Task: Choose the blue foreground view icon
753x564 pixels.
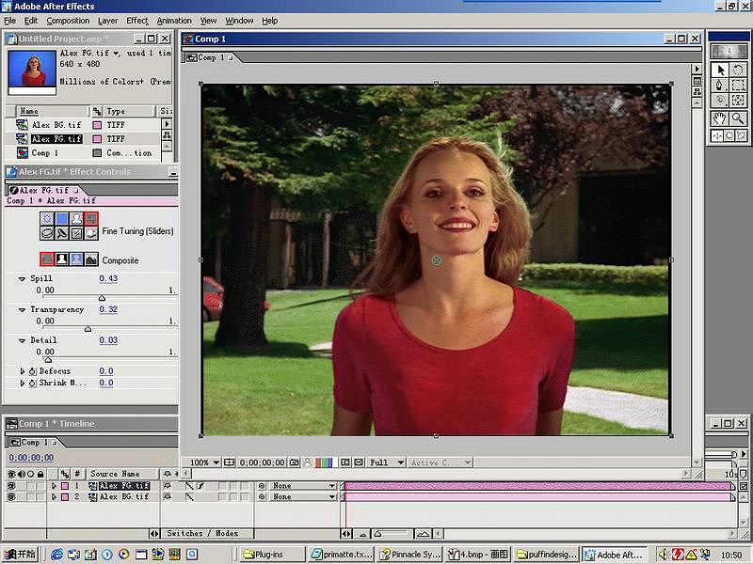Action: click(76, 259)
